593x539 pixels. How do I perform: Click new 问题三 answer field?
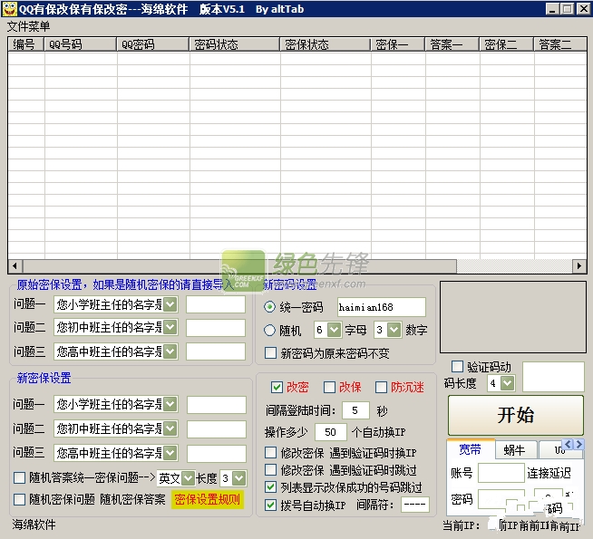pos(217,454)
